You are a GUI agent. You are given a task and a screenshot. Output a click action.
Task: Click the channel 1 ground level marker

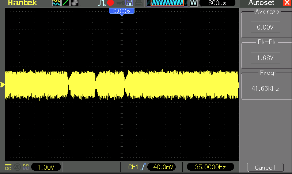2,85
